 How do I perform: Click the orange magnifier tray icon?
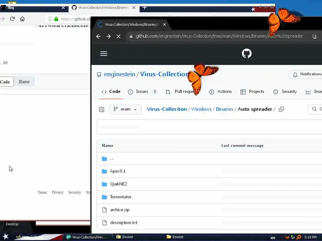click(299, 237)
